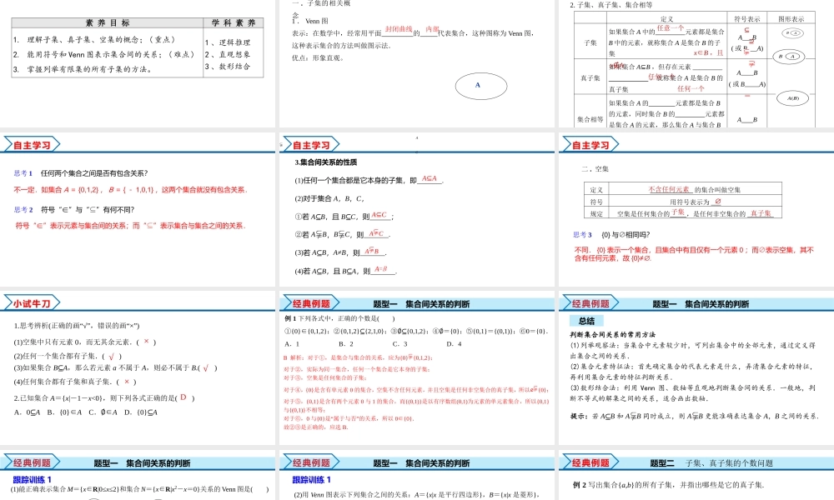834x500 pixels.
Task: Select the text 1、逻辑推理
Action: [228, 42]
